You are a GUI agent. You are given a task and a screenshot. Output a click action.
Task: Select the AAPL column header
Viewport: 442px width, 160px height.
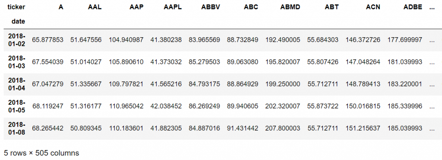pyautogui.click(x=173, y=7)
